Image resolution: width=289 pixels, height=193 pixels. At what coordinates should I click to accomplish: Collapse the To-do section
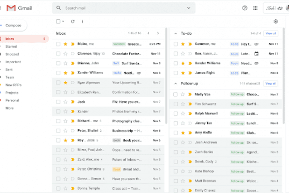pos(175,33)
